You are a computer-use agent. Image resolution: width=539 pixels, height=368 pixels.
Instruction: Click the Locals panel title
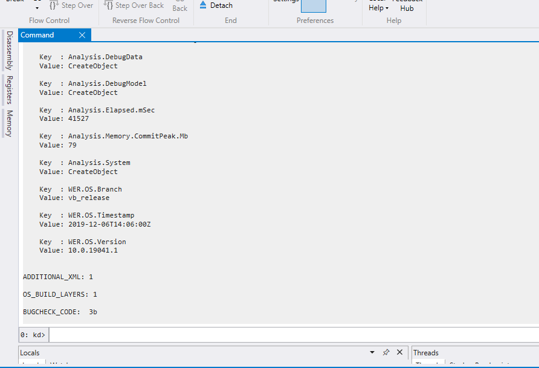coord(30,353)
